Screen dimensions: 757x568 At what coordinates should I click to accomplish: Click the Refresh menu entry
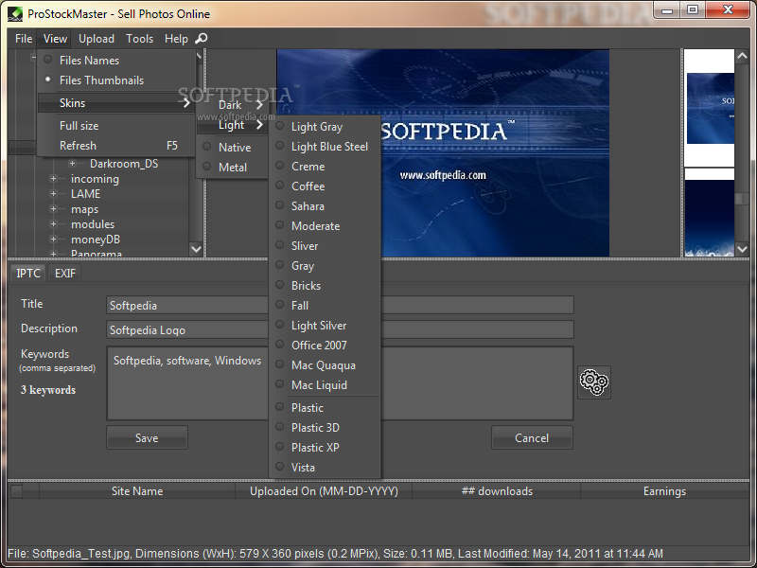point(115,146)
